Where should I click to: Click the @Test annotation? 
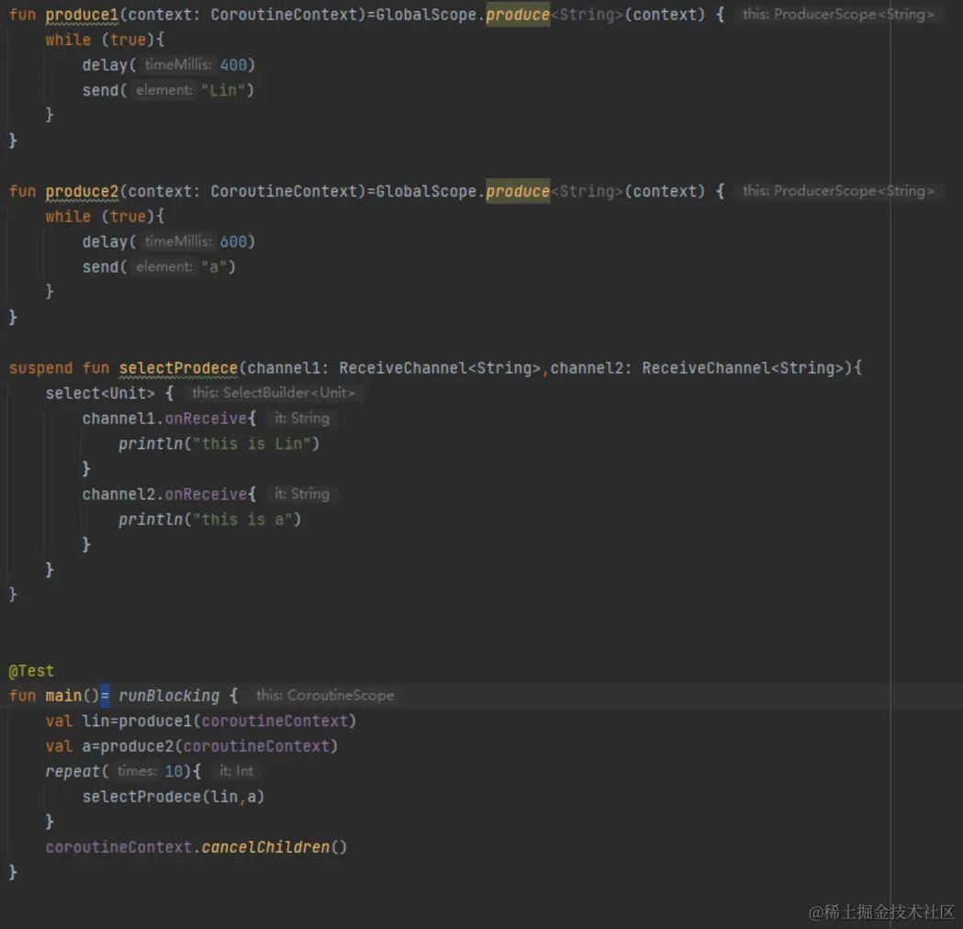coord(31,671)
